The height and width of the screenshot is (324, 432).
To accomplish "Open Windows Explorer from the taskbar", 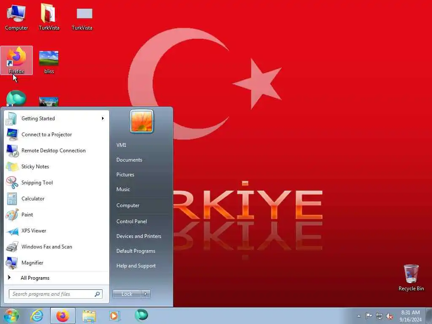I will 89,316.
